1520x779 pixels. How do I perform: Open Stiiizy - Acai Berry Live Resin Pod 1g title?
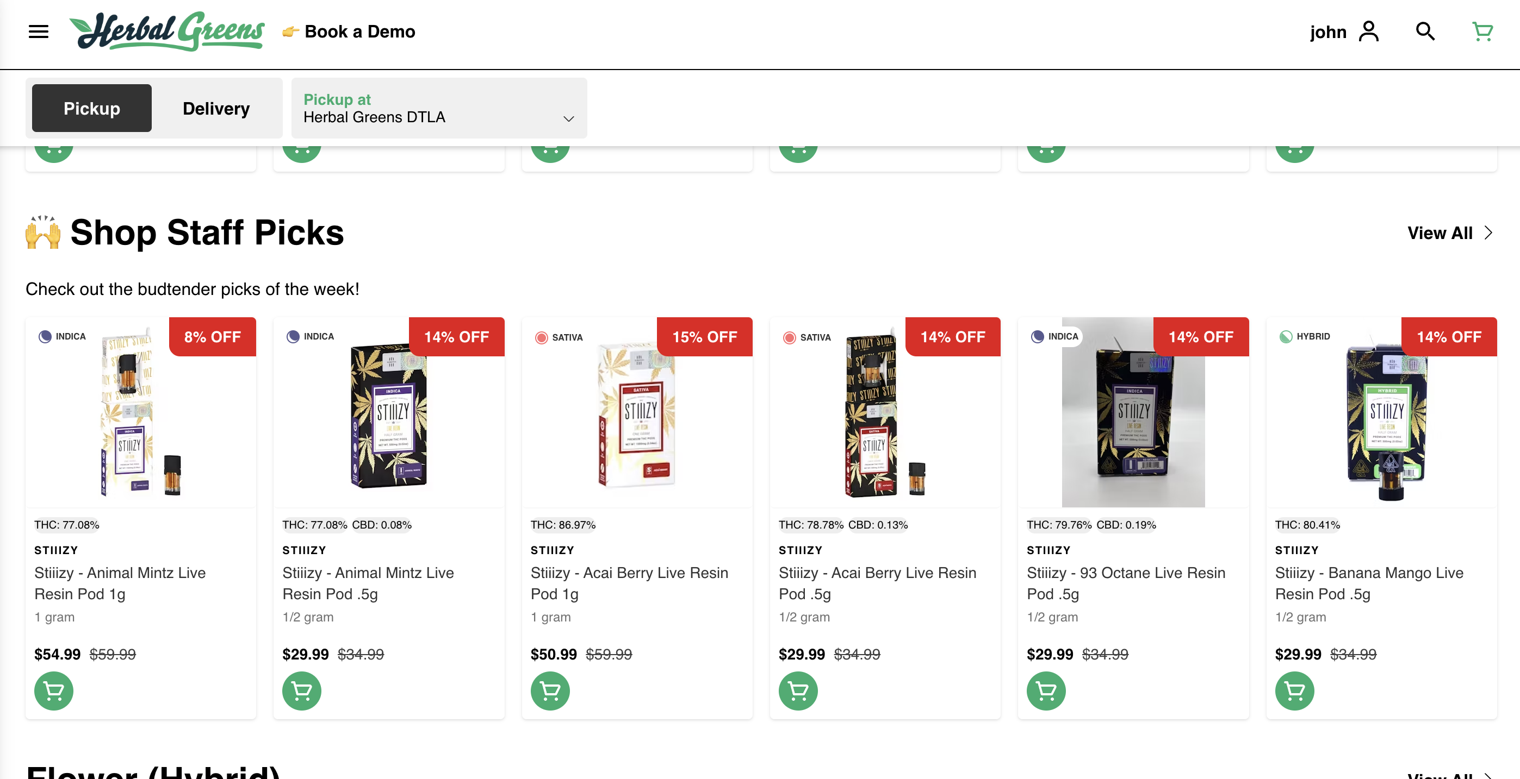click(x=629, y=583)
